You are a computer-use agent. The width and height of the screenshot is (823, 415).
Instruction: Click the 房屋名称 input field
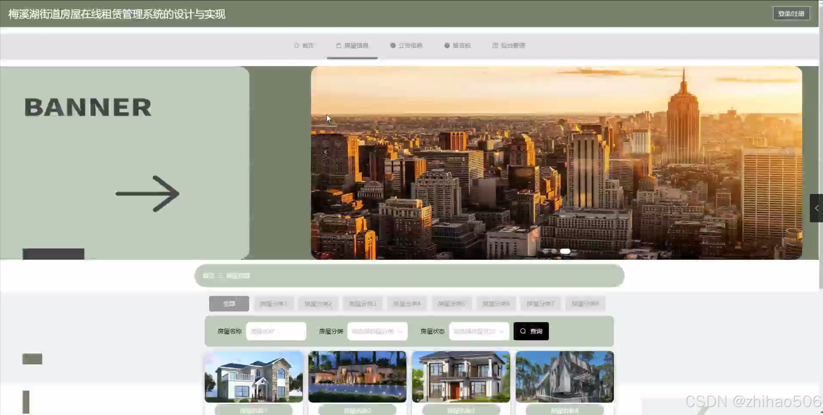(276, 331)
